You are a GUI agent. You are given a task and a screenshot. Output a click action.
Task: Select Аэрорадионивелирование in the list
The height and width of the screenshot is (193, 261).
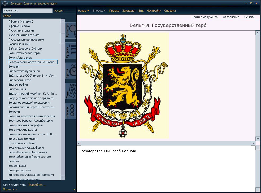point(26,40)
